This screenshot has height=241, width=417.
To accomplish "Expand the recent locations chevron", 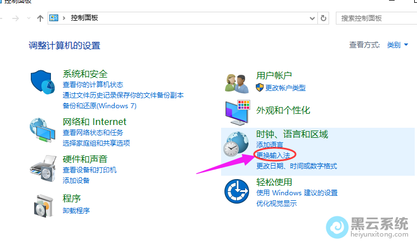I will pyautogui.click(x=29, y=18).
